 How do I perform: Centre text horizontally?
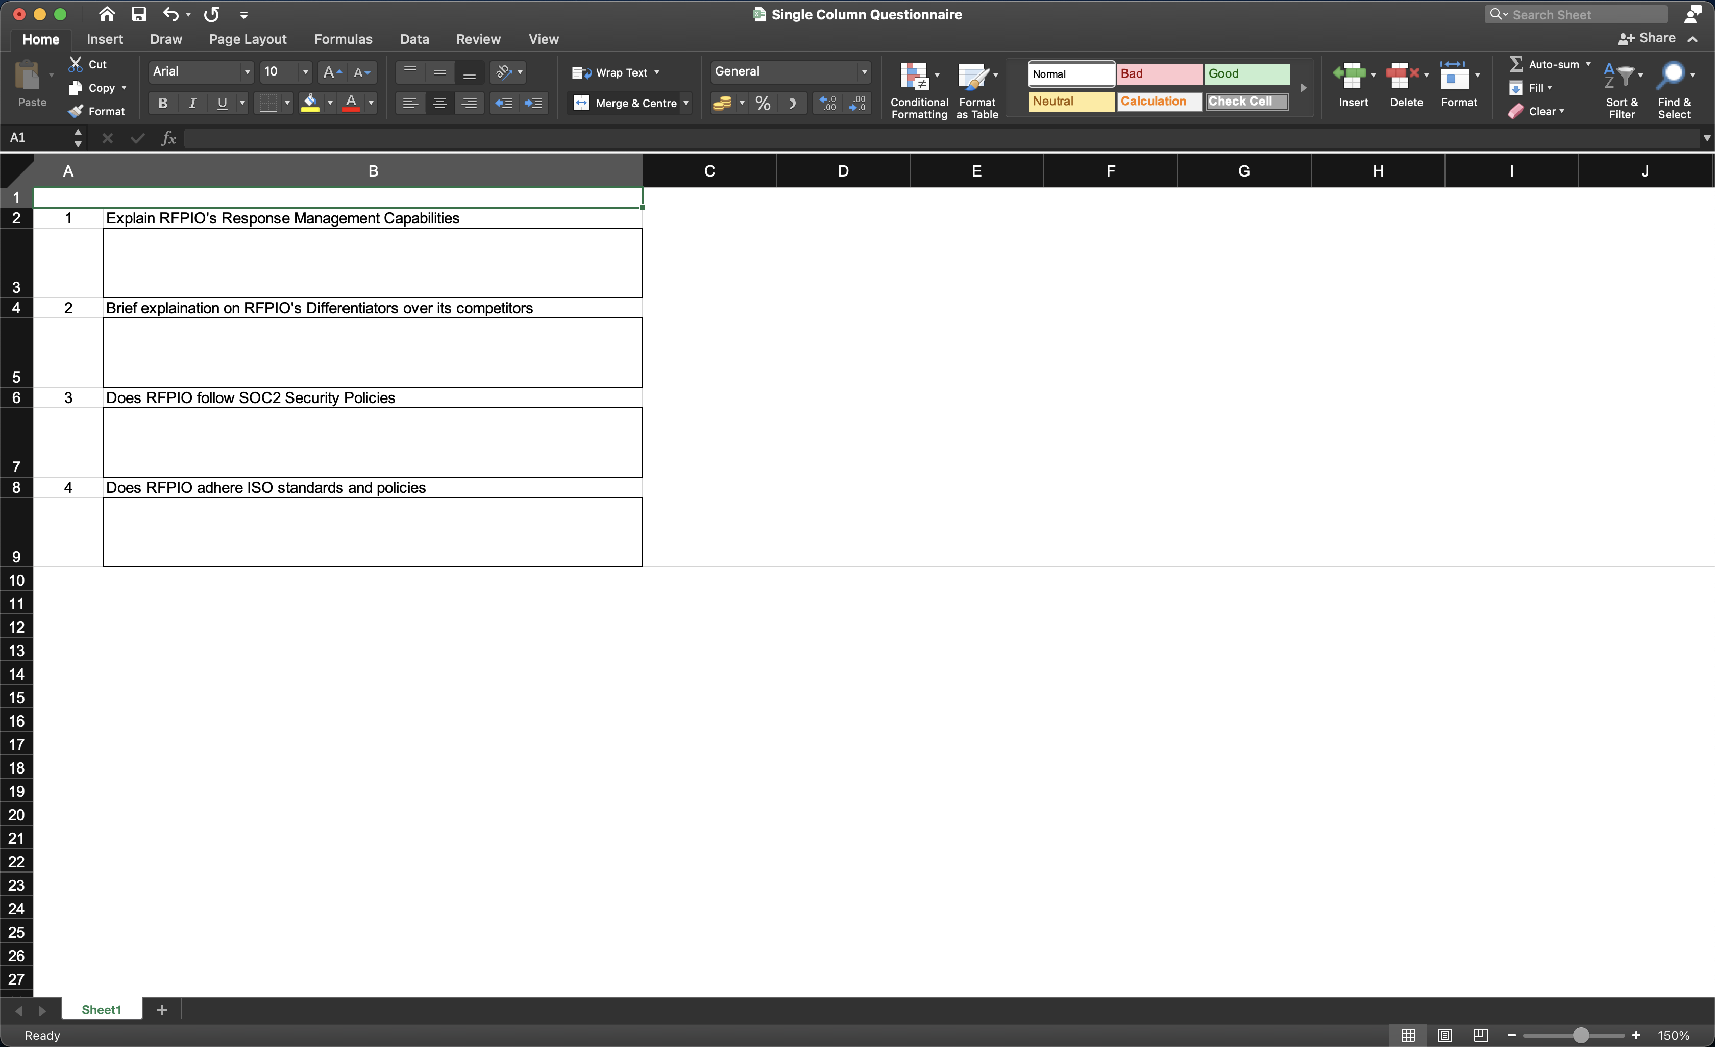pyautogui.click(x=439, y=103)
